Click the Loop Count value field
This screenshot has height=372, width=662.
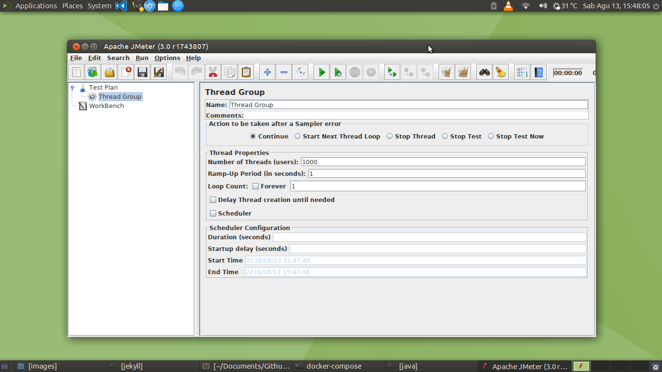click(x=438, y=186)
